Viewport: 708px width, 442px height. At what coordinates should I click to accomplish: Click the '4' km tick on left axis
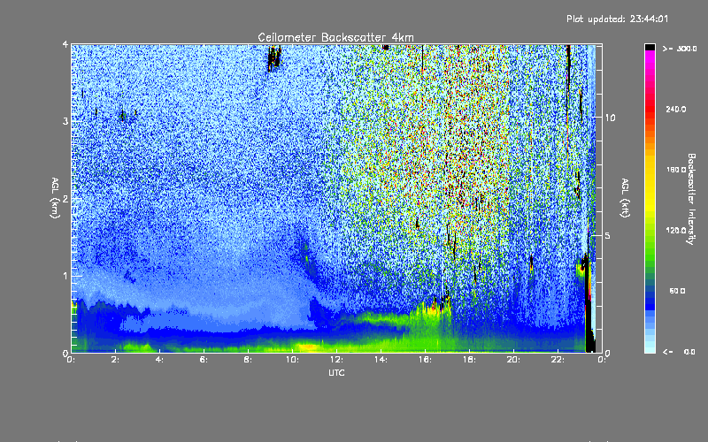click(x=65, y=45)
